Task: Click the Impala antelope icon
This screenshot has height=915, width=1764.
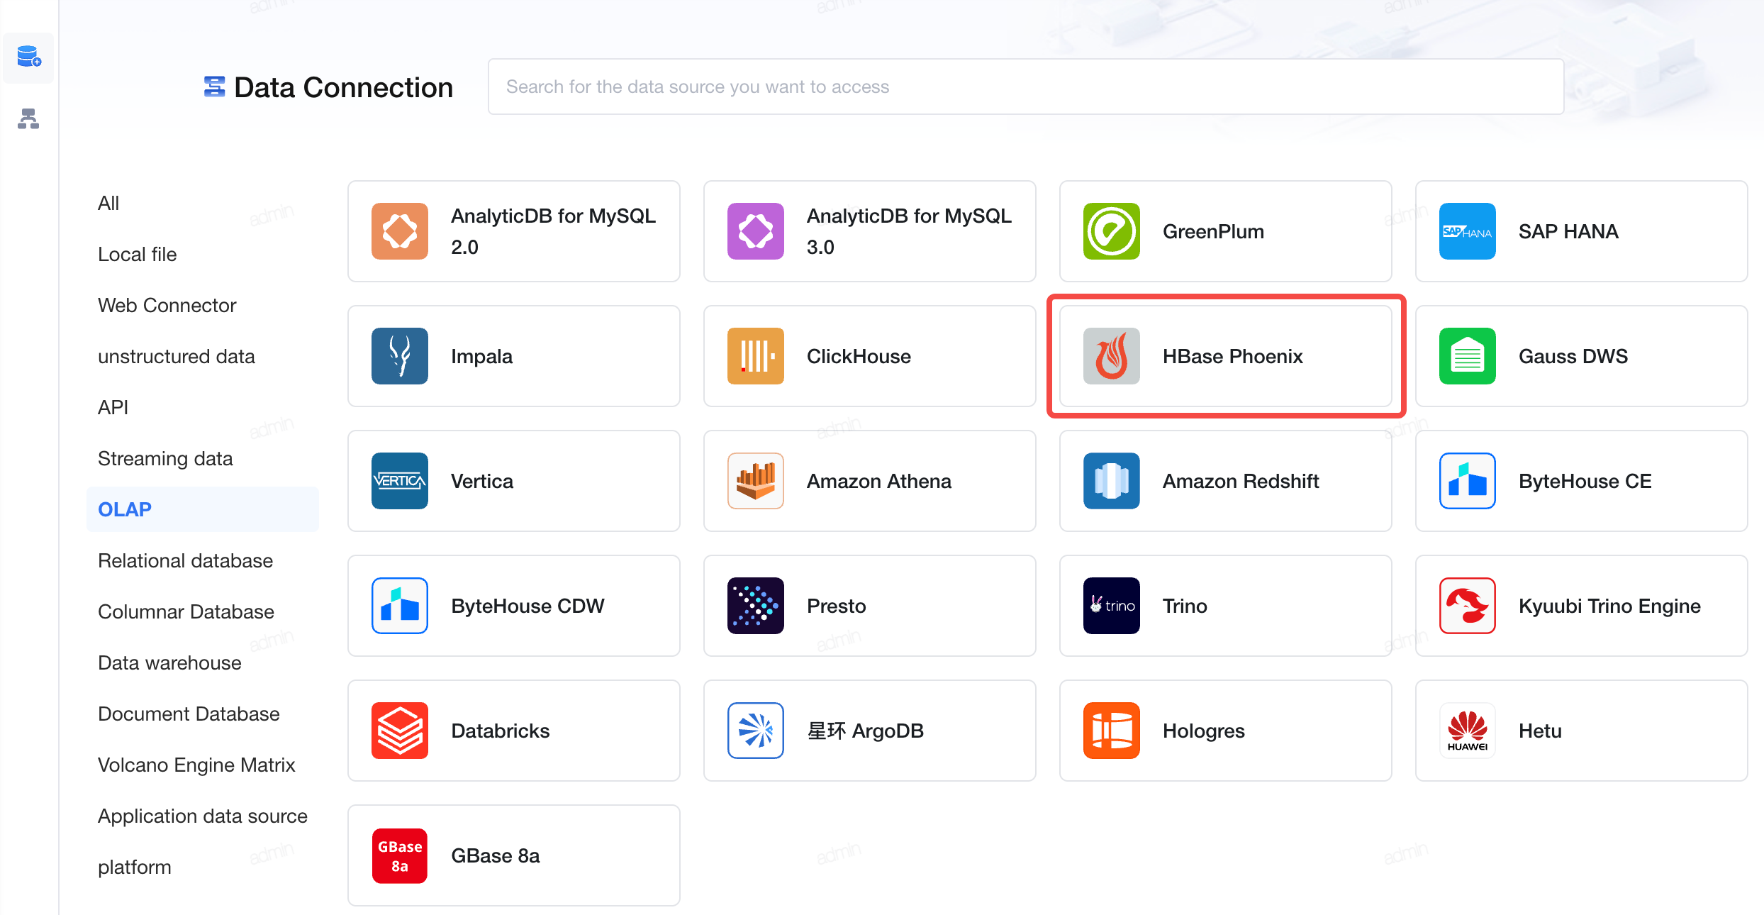Action: (399, 356)
